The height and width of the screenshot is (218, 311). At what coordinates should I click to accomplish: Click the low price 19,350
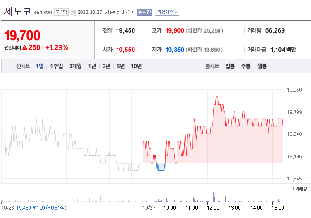(175, 50)
